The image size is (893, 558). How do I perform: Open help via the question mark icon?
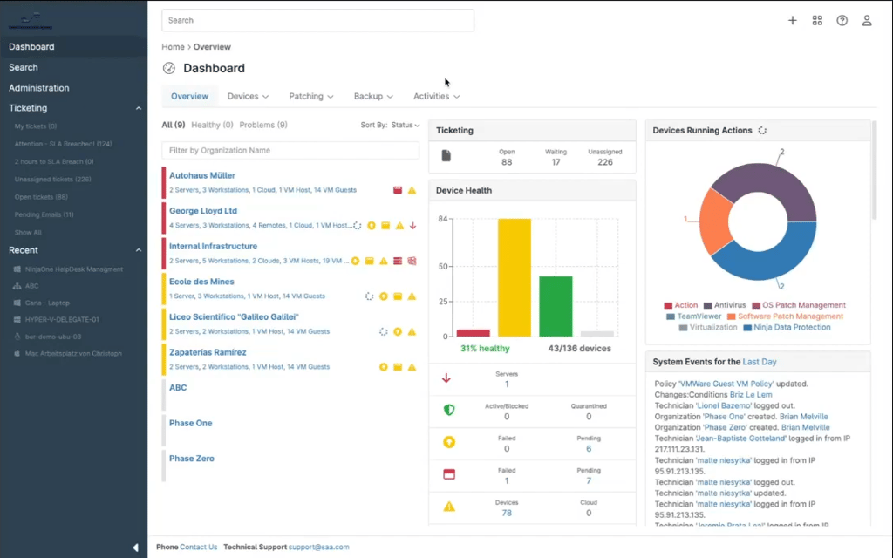(x=842, y=19)
